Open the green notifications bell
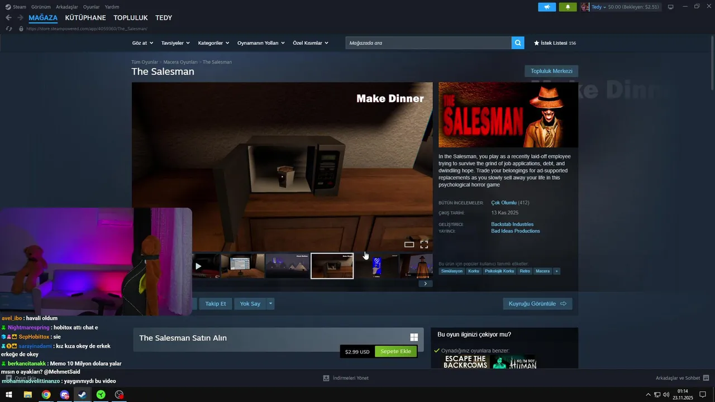715x402 pixels. (568, 7)
